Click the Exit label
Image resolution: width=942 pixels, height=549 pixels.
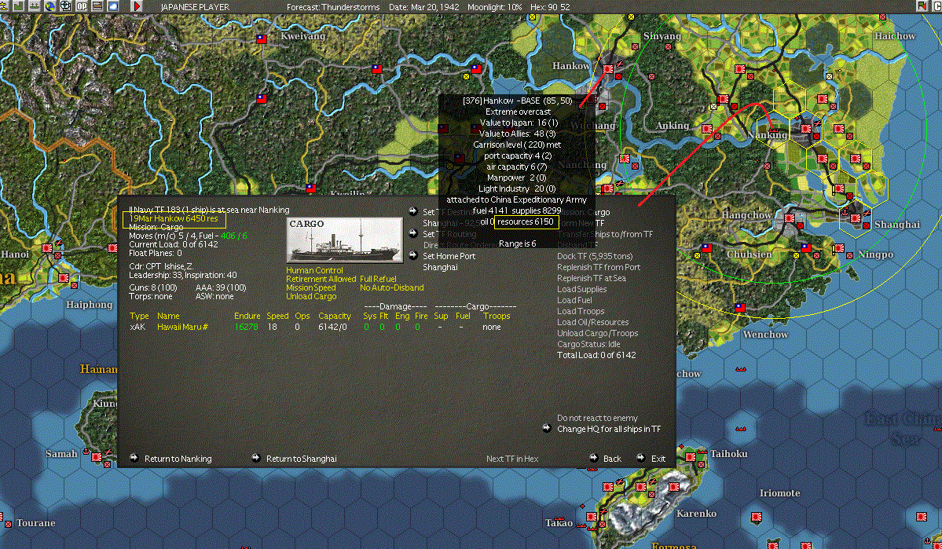658,459
